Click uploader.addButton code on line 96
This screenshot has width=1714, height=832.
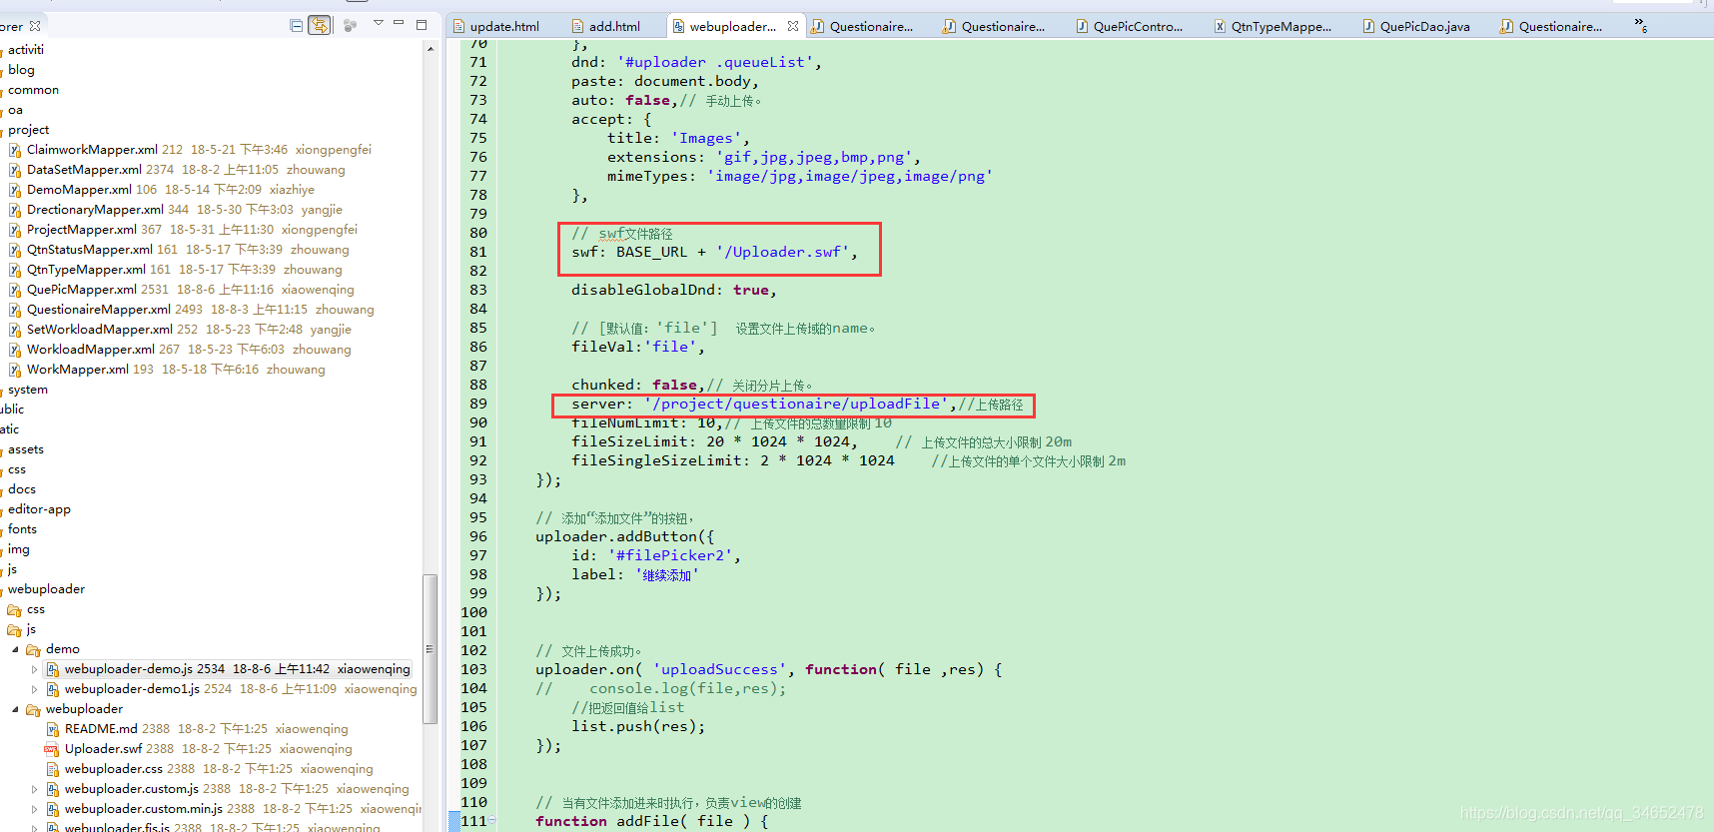click(x=625, y=536)
